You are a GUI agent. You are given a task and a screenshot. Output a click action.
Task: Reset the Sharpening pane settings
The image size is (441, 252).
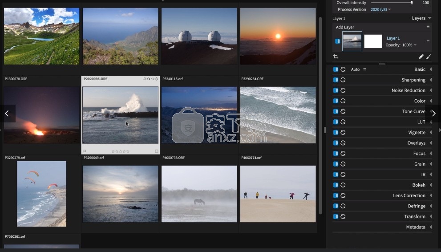click(x=343, y=80)
